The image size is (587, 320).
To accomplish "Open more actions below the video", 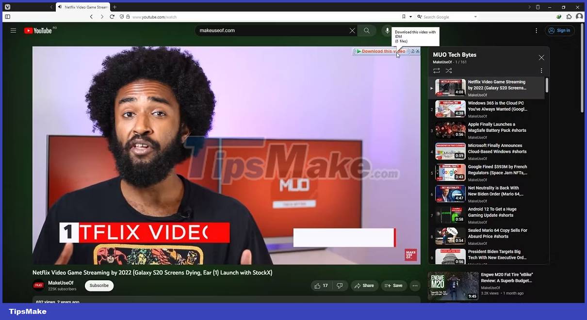I will 415,286.
